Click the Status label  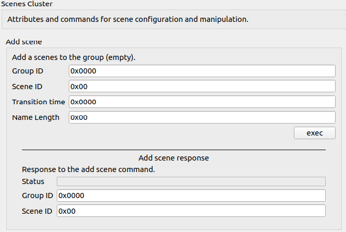(33, 181)
